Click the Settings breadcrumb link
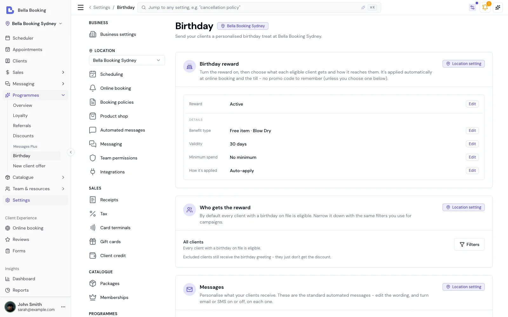Viewport: 508px width, 317px height. click(102, 7)
